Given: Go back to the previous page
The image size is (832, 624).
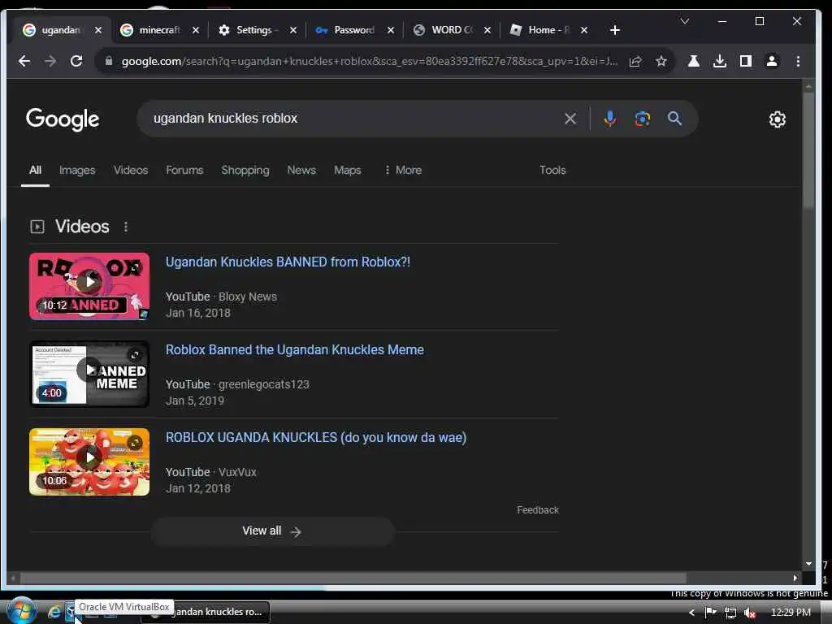Looking at the screenshot, I should (x=24, y=61).
